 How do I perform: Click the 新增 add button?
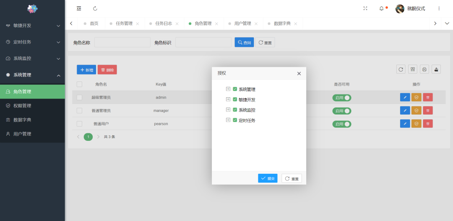86,70
